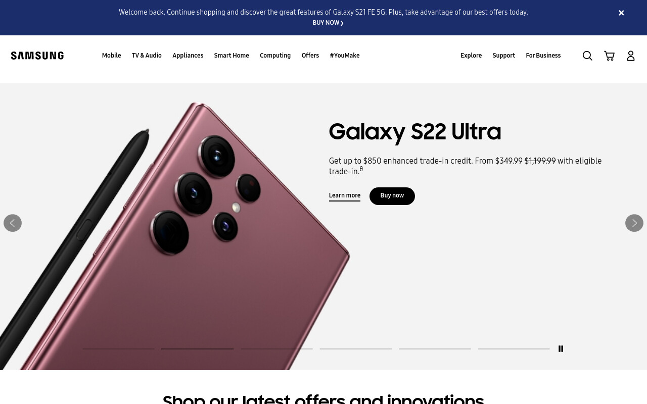Go to previous carousel slide arrow
The width and height of the screenshot is (647, 404).
click(13, 223)
